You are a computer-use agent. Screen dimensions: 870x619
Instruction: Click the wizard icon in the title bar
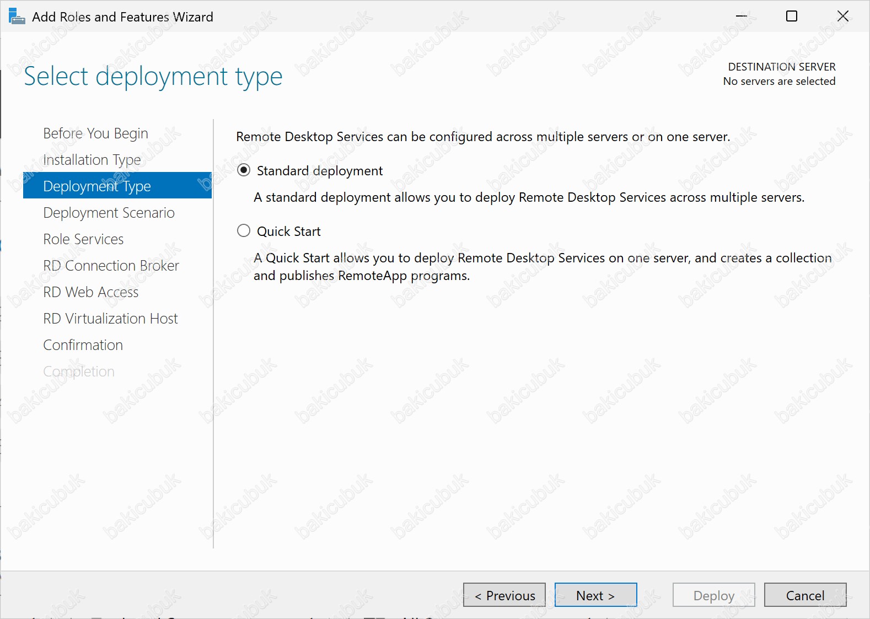click(17, 17)
